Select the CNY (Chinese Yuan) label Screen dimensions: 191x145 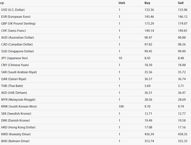[x=15, y=65]
